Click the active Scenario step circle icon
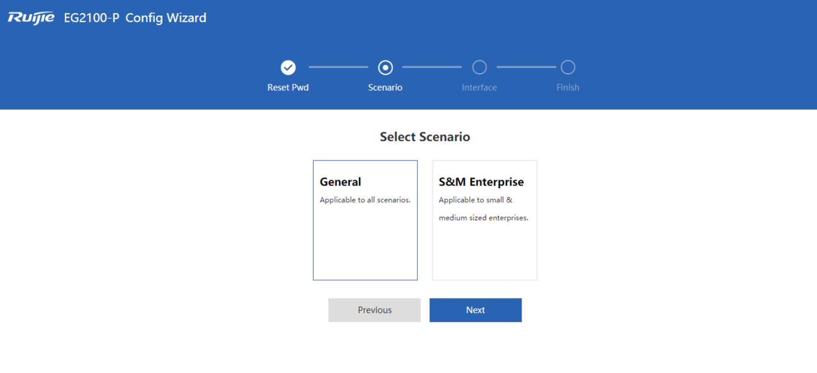The image size is (817, 373). coord(385,67)
